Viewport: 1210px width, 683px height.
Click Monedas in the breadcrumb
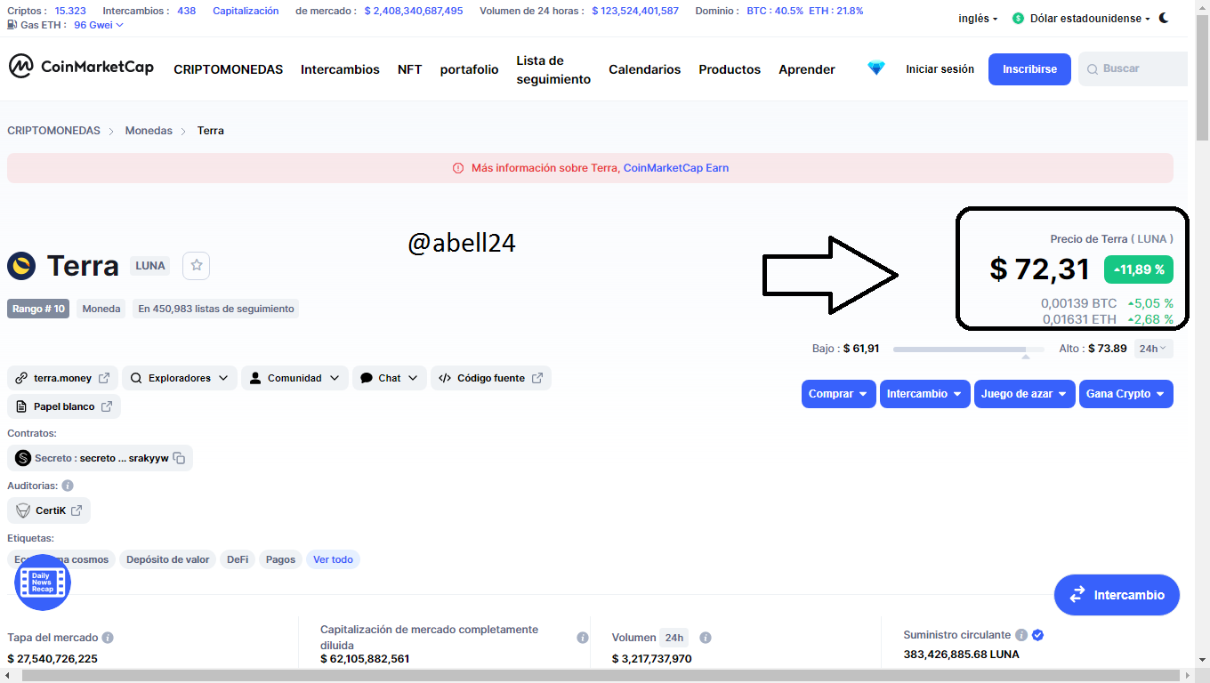[149, 131]
